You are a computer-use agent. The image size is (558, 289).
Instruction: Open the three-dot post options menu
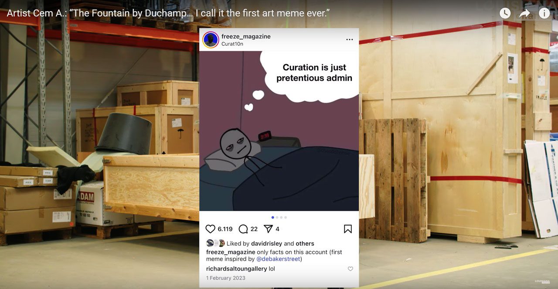(x=350, y=39)
